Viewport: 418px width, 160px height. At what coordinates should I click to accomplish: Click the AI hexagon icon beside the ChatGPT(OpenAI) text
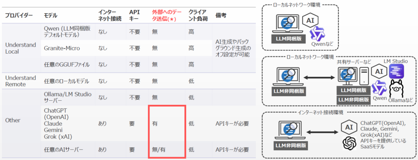click(x=349, y=128)
